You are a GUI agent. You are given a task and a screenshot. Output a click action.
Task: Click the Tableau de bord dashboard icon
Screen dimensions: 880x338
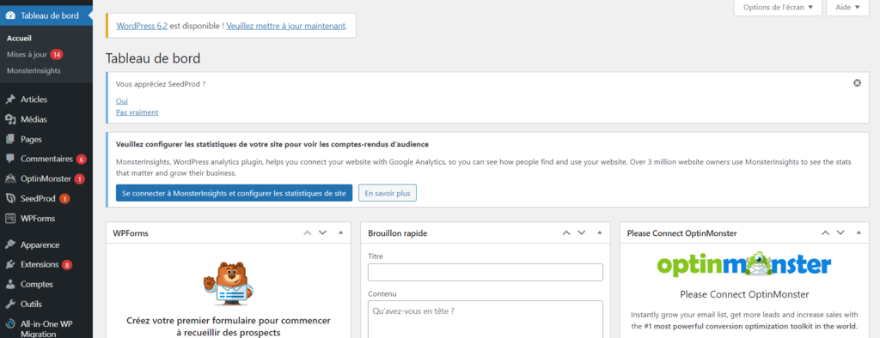coord(10,15)
